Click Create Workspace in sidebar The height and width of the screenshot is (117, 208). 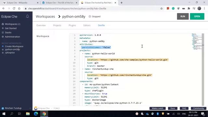click(14, 46)
